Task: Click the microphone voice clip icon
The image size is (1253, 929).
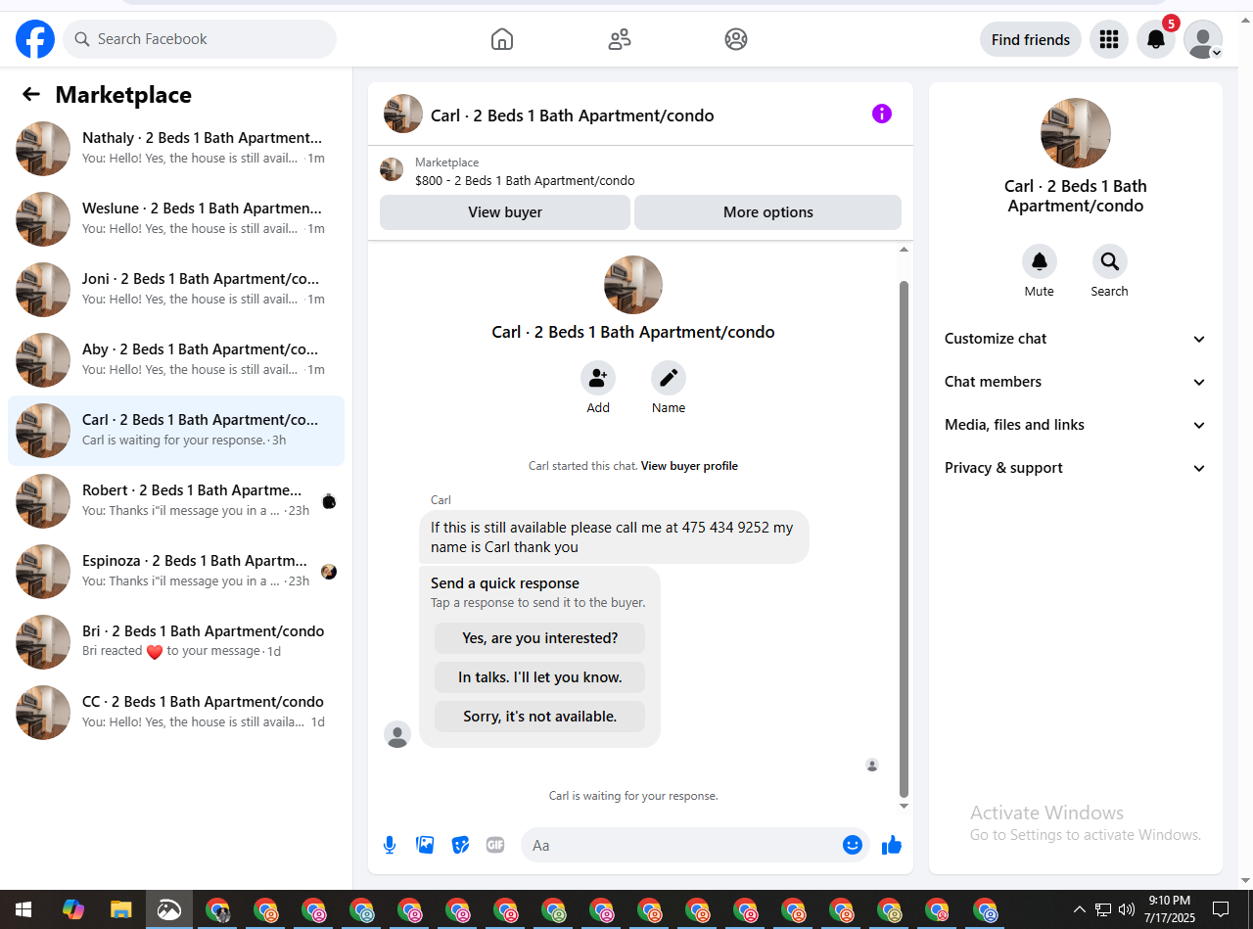Action: pyautogui.click(x=390, y=845)
